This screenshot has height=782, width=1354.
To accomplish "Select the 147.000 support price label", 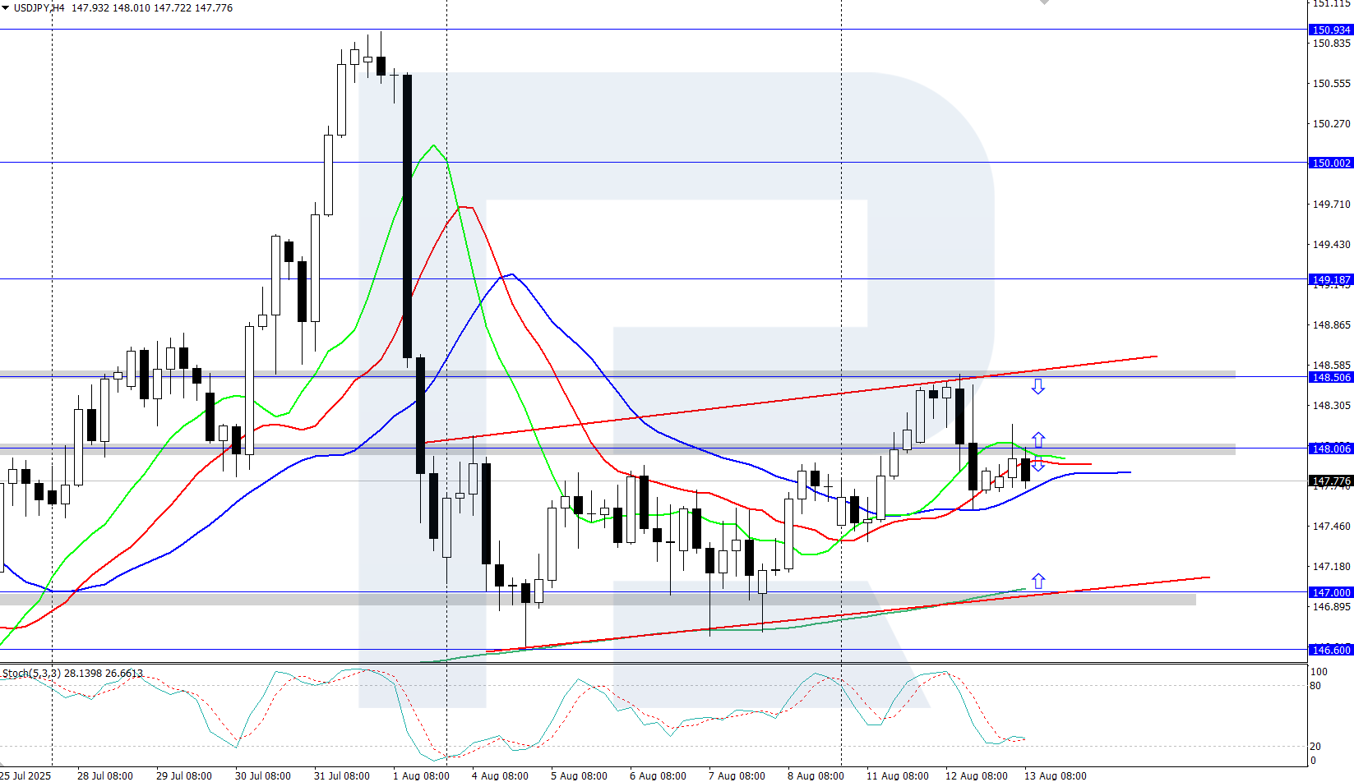I will [1330, 592].
